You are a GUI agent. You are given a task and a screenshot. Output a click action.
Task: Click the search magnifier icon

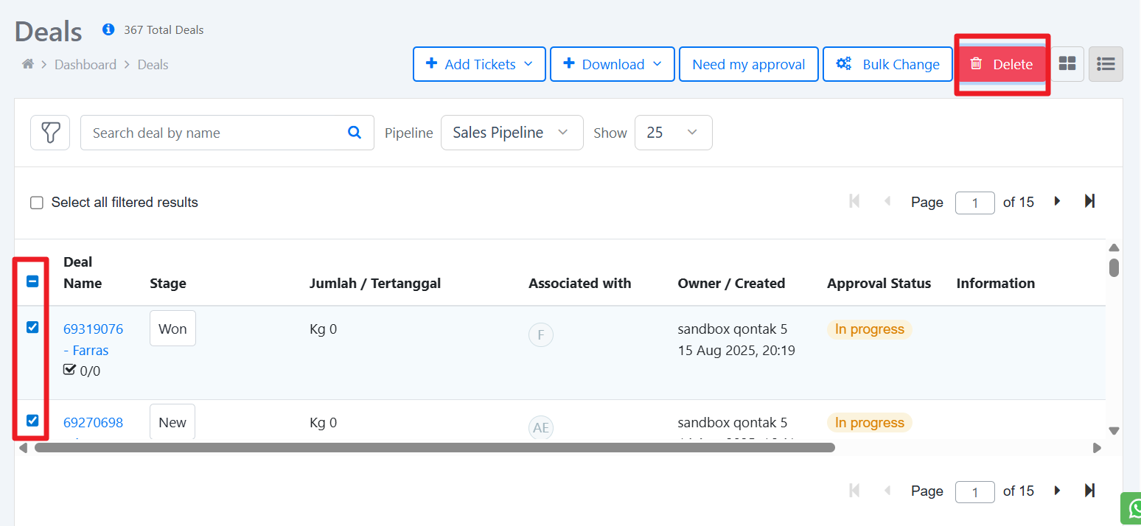coord(355,133)
